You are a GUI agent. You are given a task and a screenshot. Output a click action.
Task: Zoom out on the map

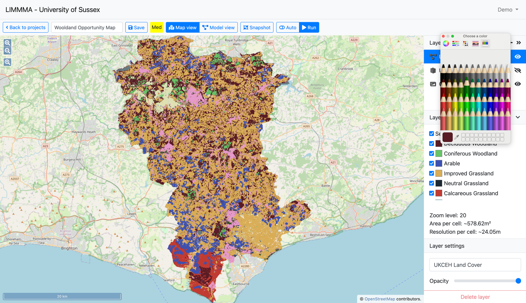(x=7, y=51)
